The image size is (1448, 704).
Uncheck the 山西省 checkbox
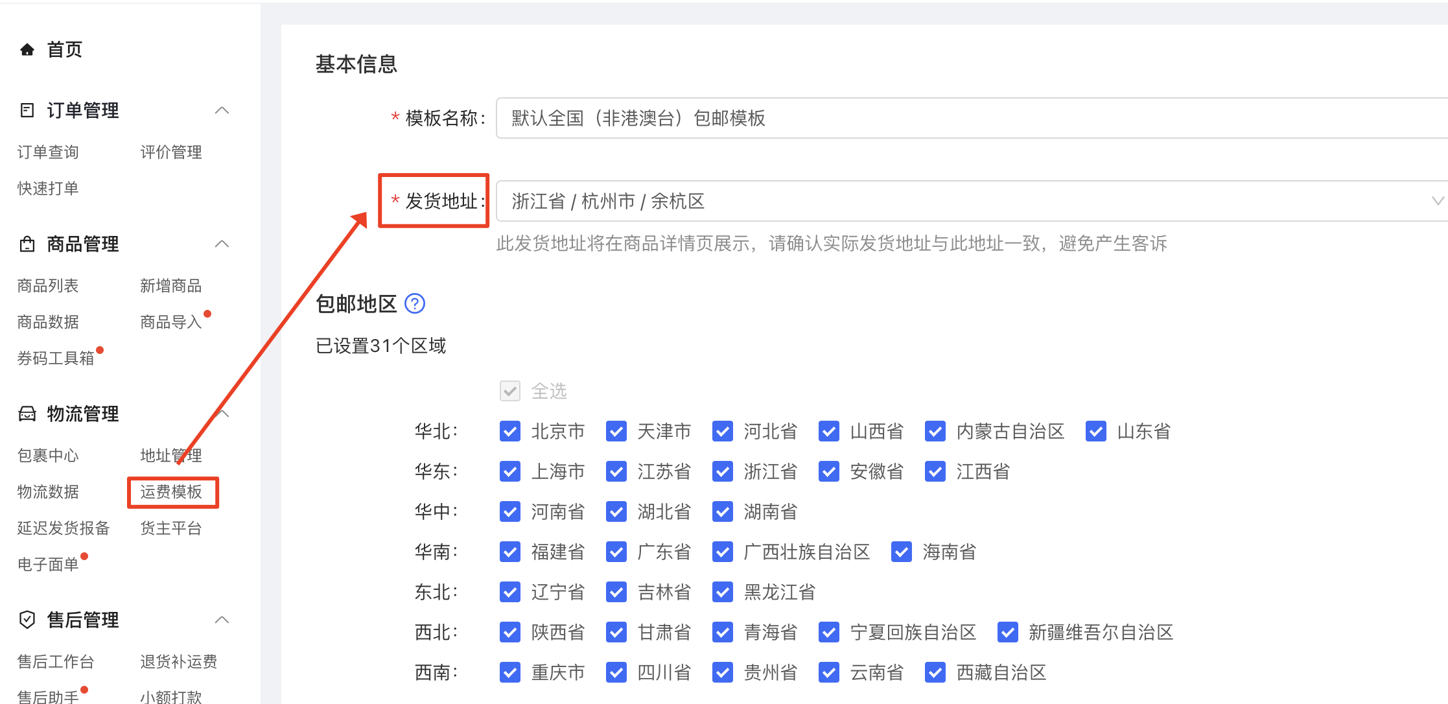pyautogui.click(x=829, y=431)
